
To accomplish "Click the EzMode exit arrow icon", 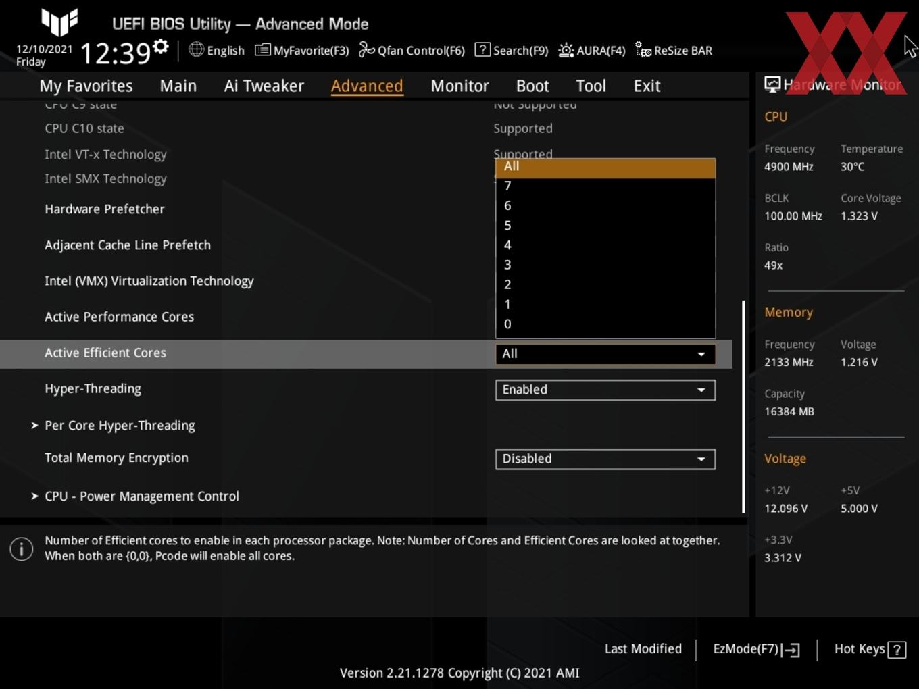I will (791, 650).
